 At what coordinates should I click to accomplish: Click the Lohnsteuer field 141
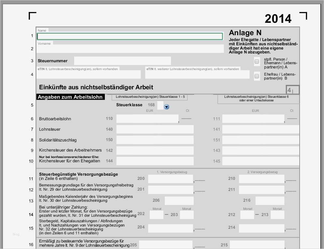click(261, 129)
